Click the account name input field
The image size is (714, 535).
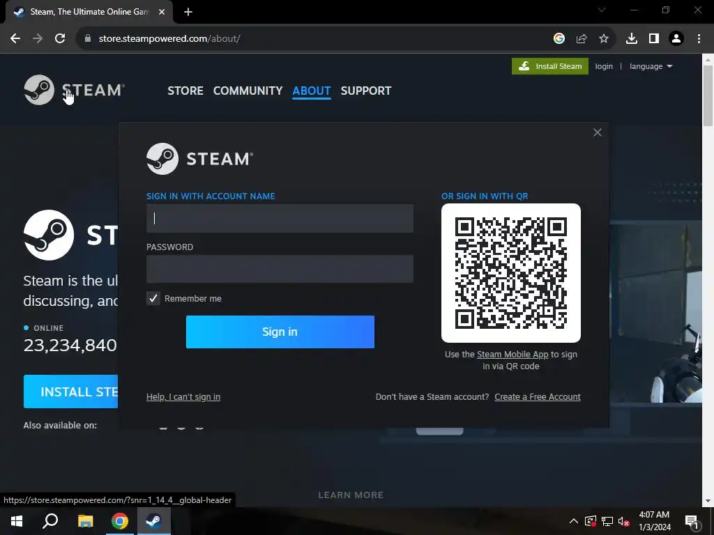pyautogui.click(x=280, y=218)
